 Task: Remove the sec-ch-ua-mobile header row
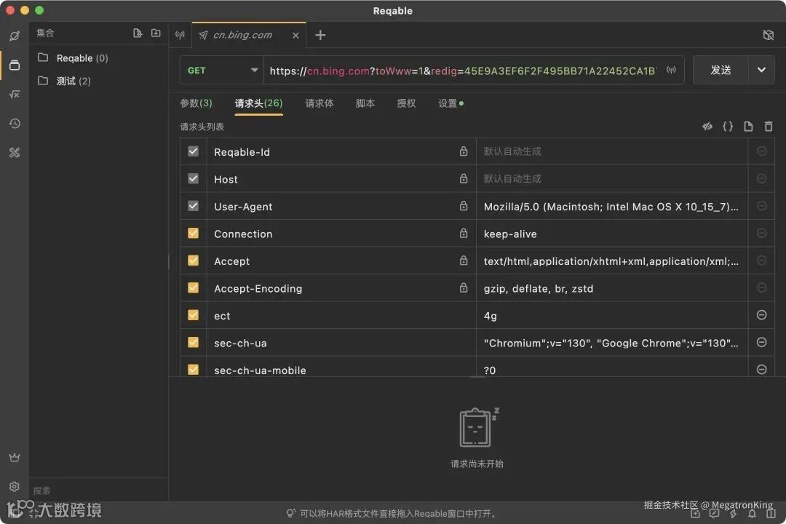761,370
